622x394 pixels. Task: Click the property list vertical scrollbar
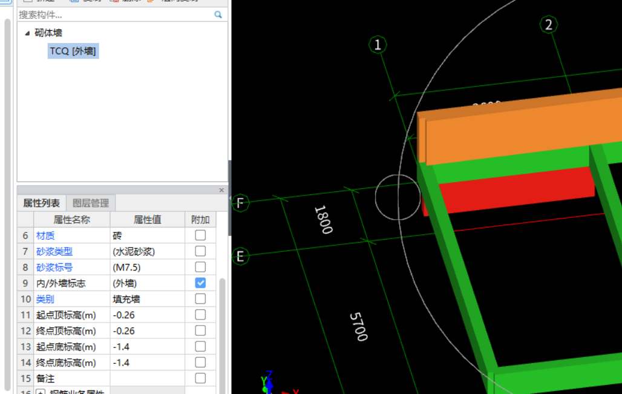(222, 336)
